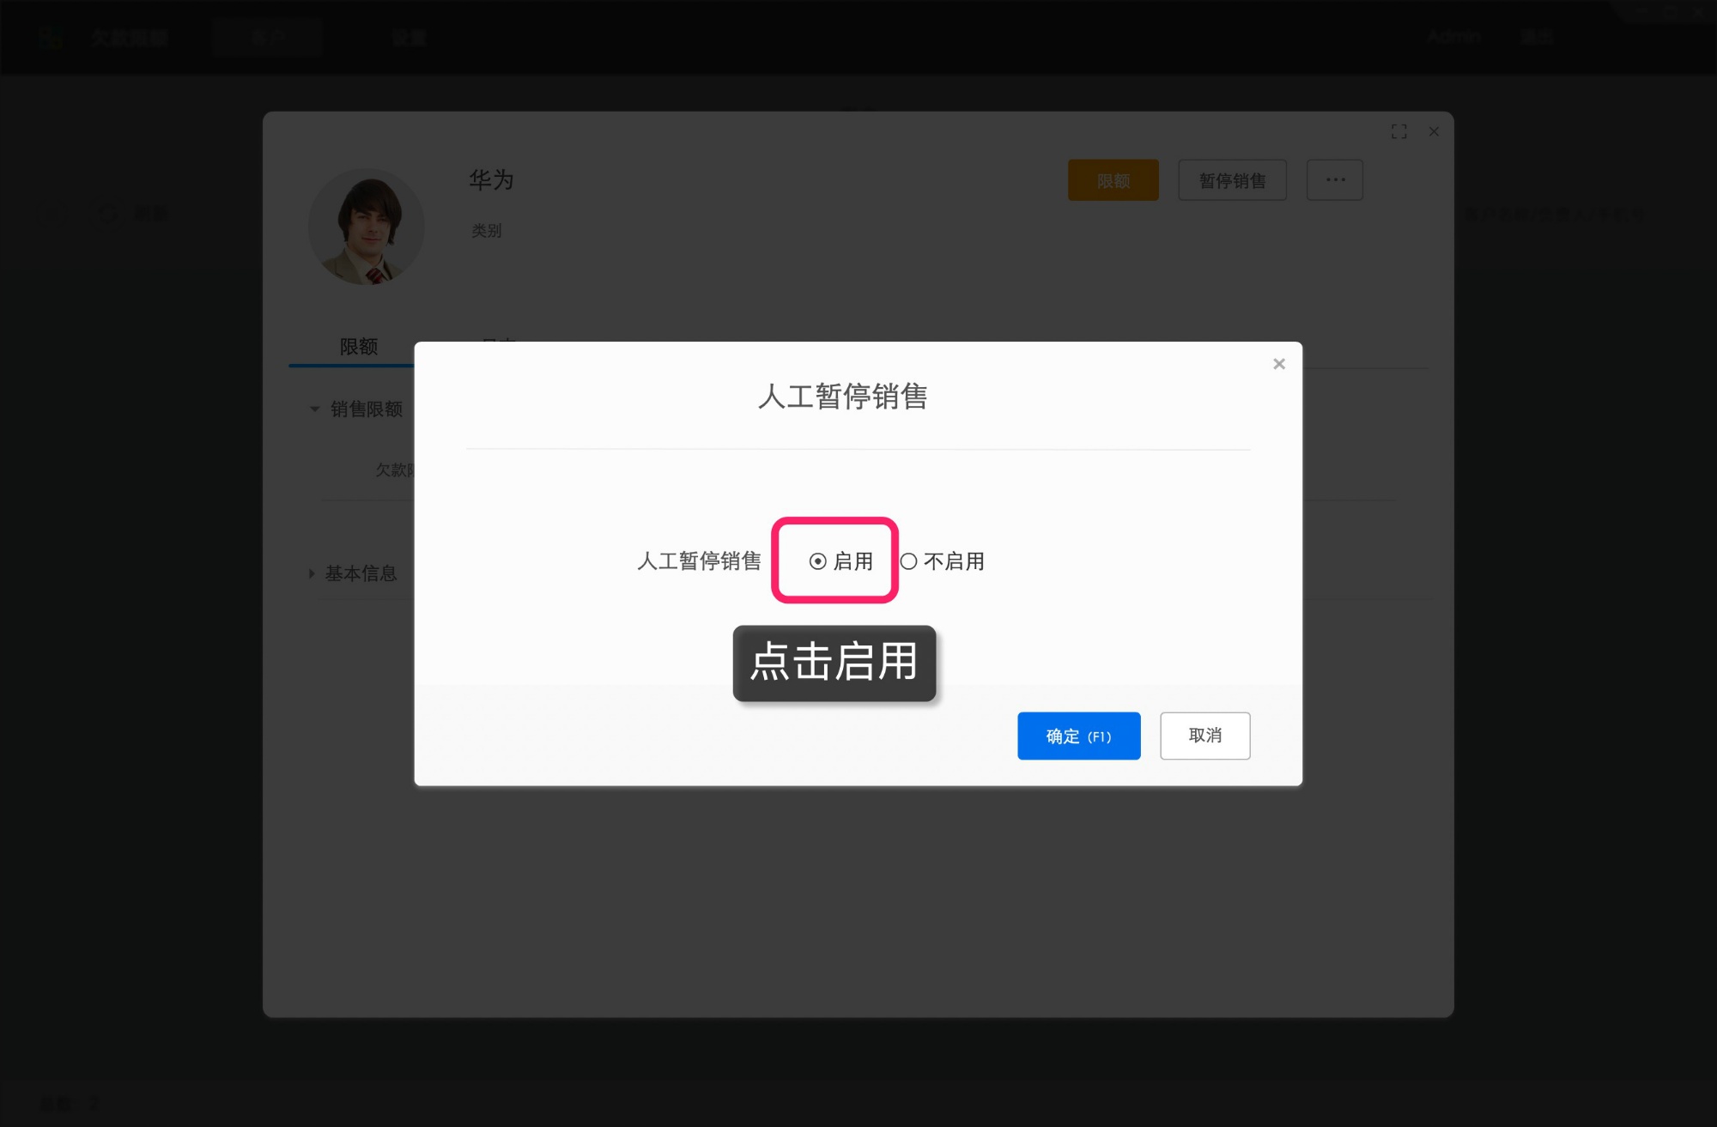
Task: Click the 暂停销售 button
Action: (x=1232, y=180)
